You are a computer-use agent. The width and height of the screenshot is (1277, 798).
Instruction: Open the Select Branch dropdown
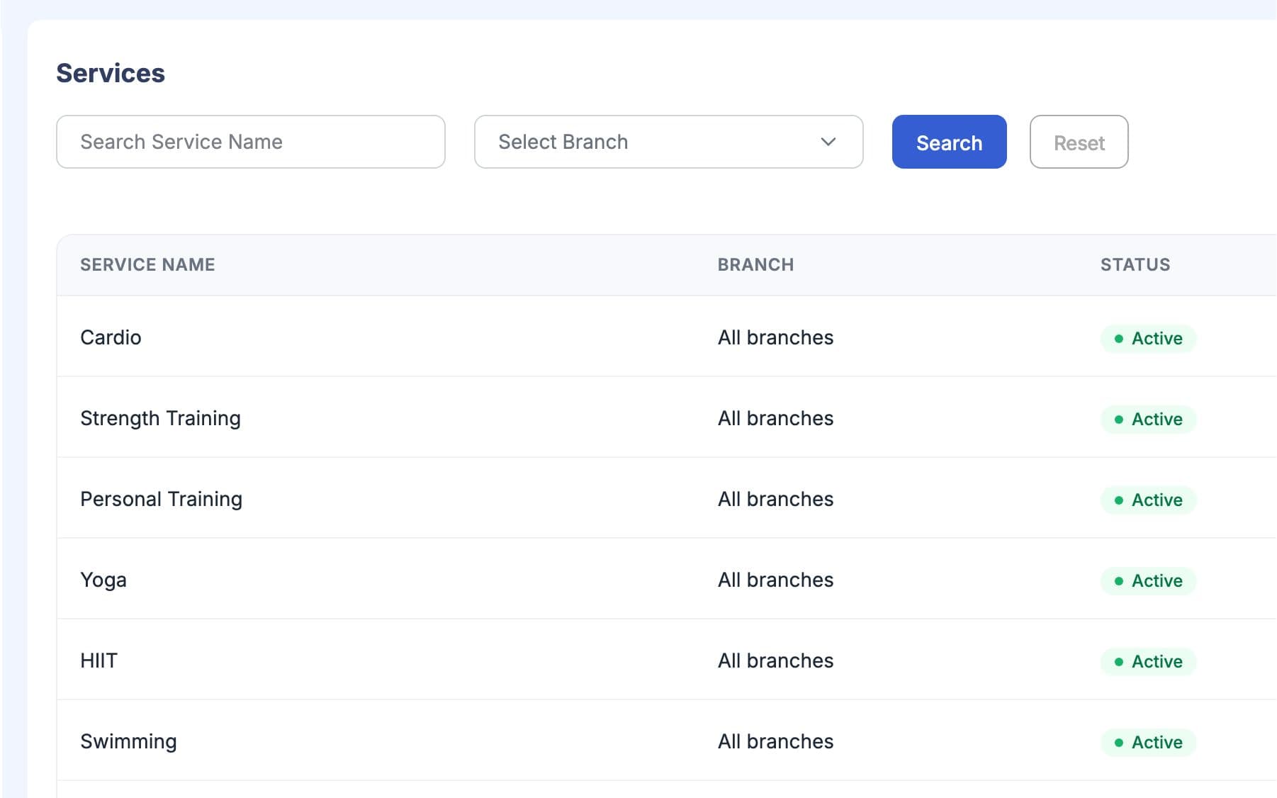coord(668,142)
